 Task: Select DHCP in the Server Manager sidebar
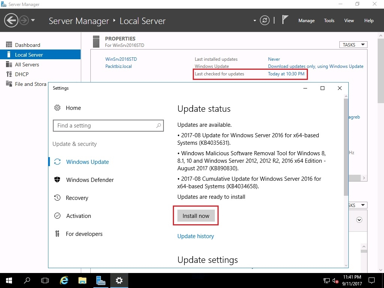click(x=22, y=74)
